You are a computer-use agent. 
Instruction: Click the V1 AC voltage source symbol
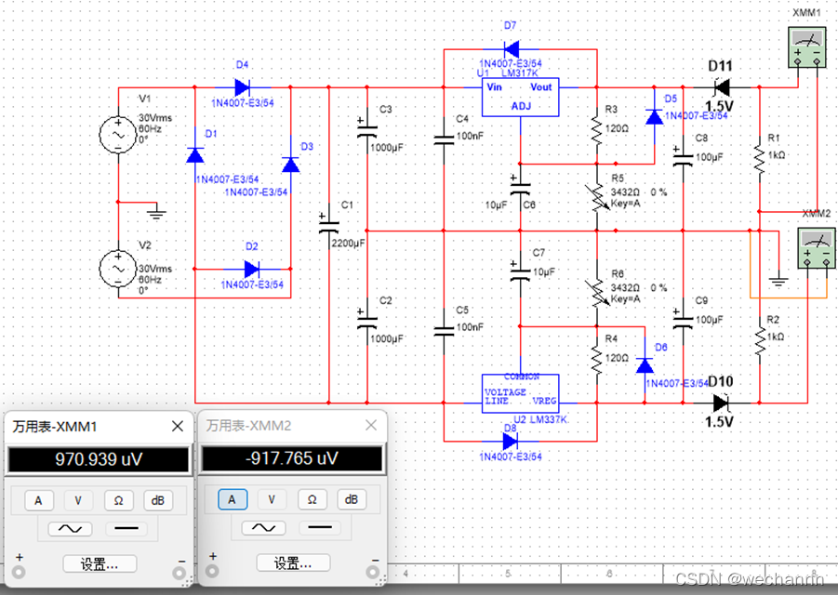coord(118,135)
